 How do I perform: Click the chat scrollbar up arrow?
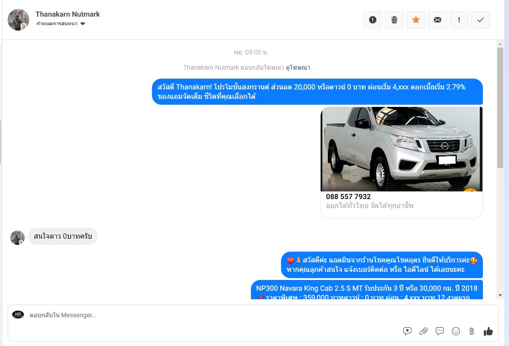500,44
